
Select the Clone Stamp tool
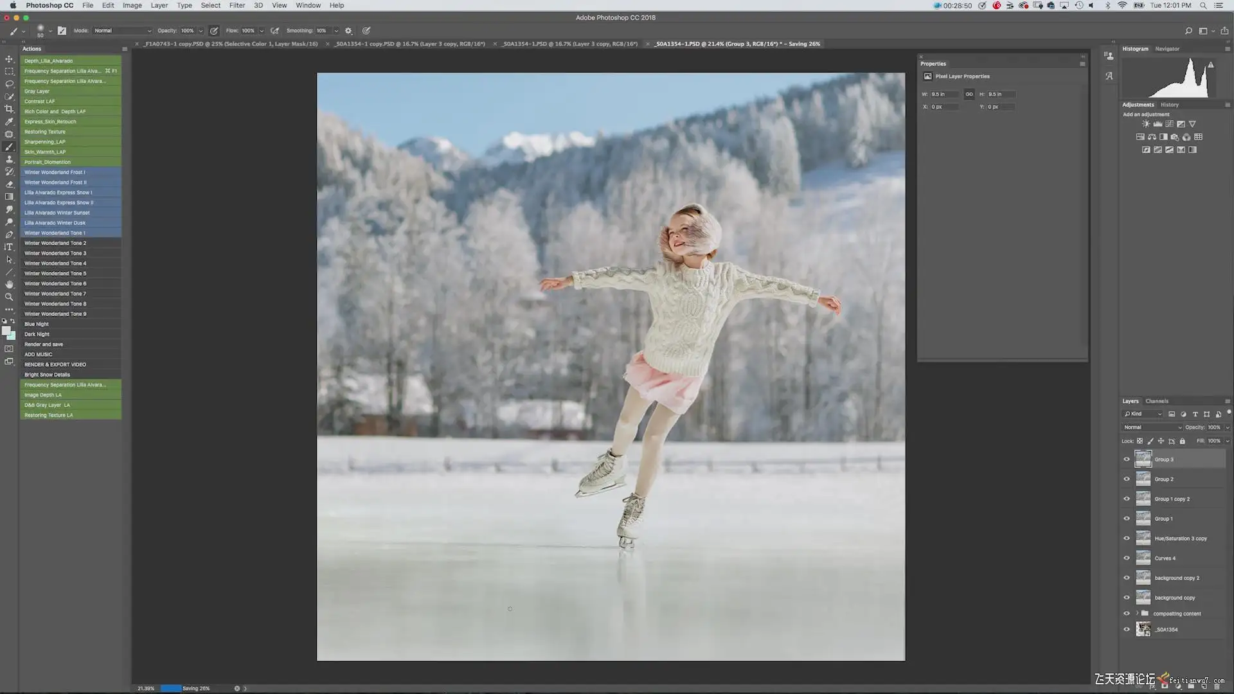tap(9, 159)
